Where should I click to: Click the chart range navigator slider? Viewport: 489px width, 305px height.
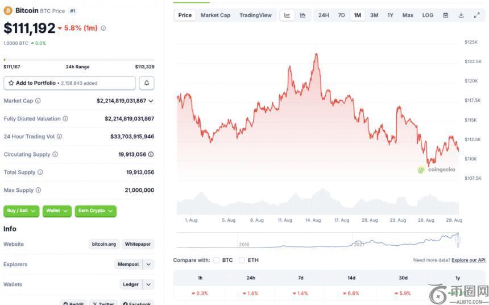click(x=457, y=240)
